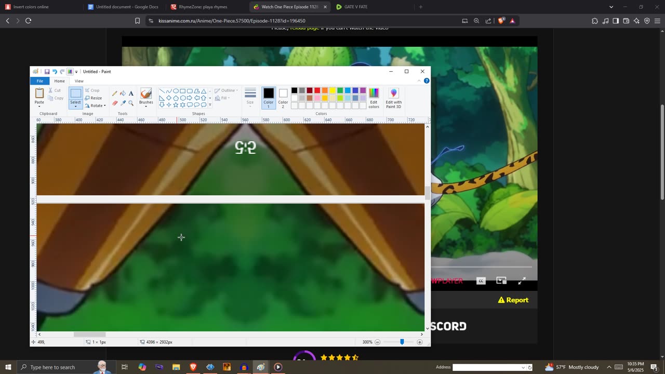Click the Report link
Image resolution: width=665 pixels, height=374 pixels.
[x=513, y=300]
